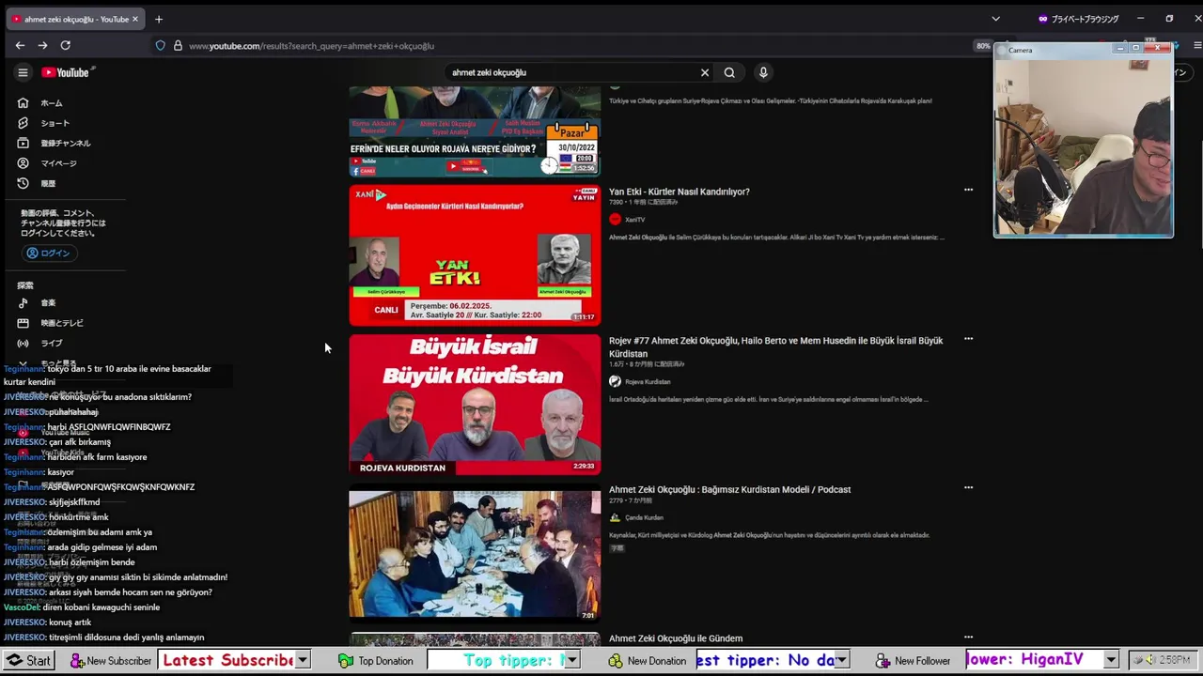Open a new browser tab
The image size is (1203, 676).
[159, 19]
